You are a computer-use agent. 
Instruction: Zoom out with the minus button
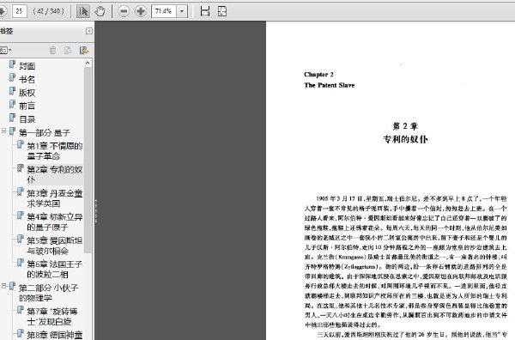tap(124, 11)
